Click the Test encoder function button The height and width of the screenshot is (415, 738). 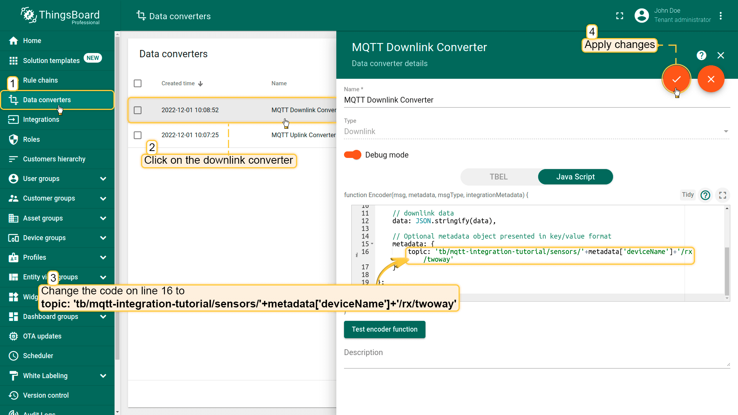click(384, 329)
